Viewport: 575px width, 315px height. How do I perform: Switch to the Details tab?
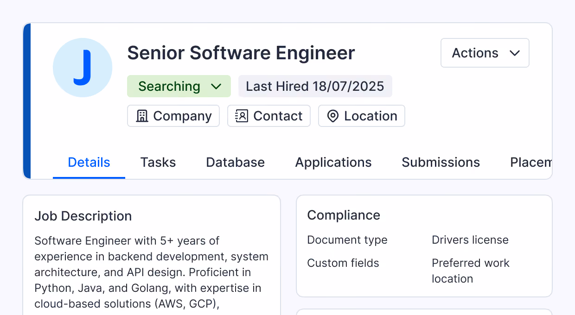pyautogui.click(x=89, y=162)
